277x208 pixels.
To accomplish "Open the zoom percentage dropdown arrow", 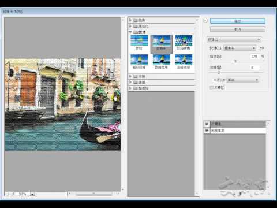I will tap(32, 194).
